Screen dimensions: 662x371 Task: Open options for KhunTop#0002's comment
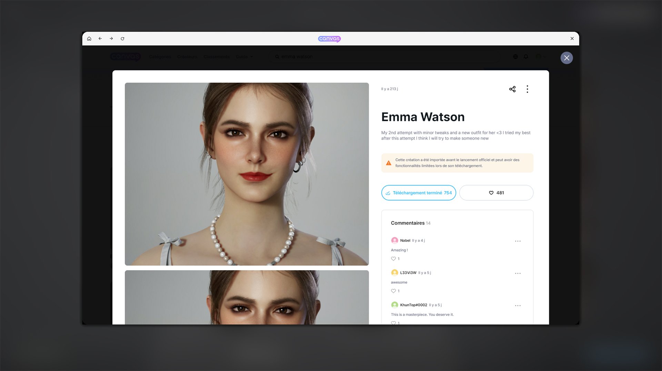click(518, 306)
